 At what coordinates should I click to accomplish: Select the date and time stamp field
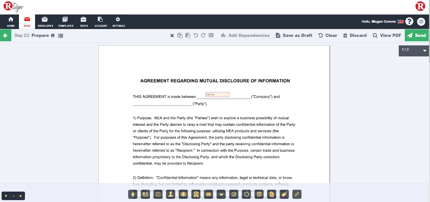[158, 194]
